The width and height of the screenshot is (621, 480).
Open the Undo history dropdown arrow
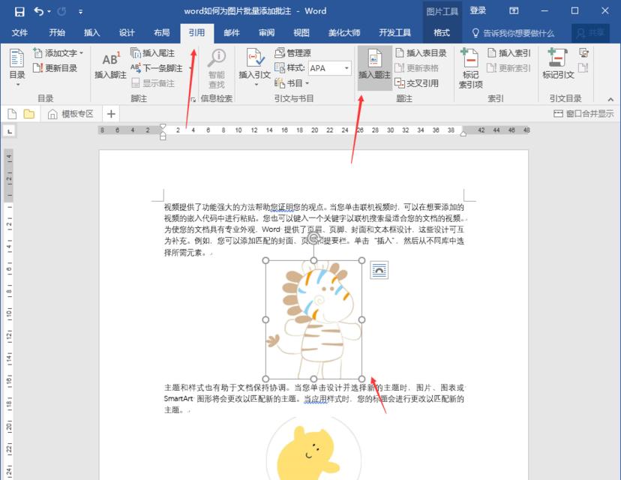point(49,11)
